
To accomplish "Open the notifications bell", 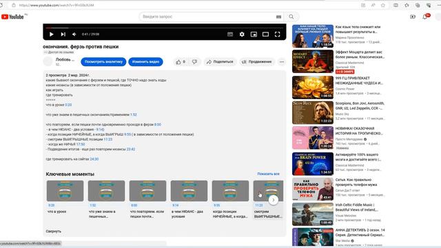I will (x=425, y=17).
